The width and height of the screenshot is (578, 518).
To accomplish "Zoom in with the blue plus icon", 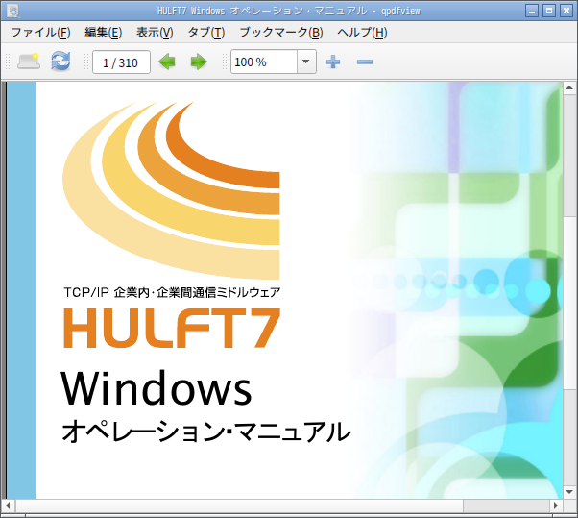I will click(x=333, y=62).
